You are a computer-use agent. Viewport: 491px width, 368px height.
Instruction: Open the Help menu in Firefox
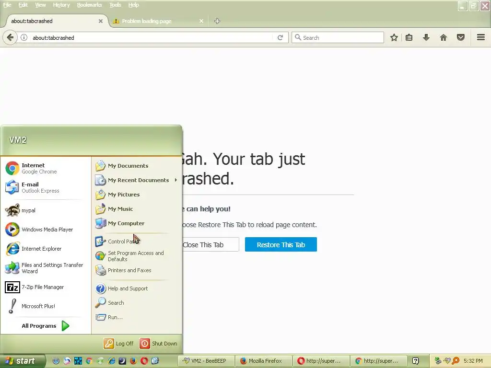133,5
